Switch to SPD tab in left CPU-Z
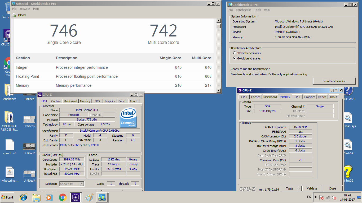Screen dimensions: 362x203 coord(97,101)
